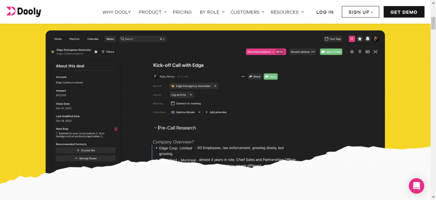436x200 pixels.
Task: Click the Sabrina Miconi attendee chip
Action: pyautogui.click(x=183, y=112)
